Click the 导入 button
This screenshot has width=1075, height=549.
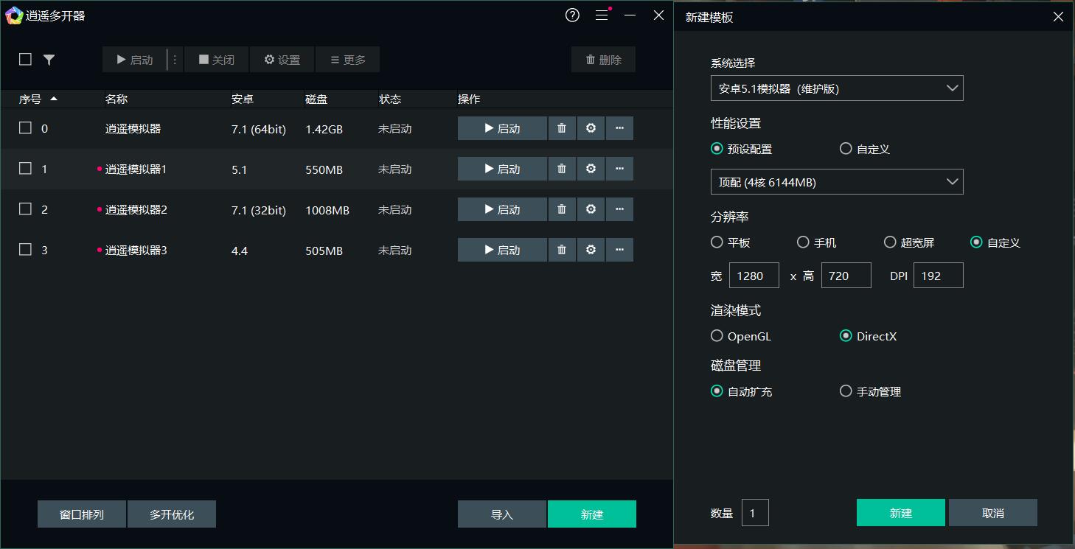[x=502, y=514]
